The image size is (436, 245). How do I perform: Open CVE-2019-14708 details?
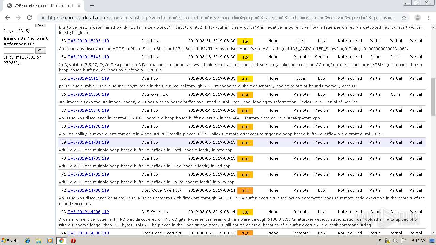[x=84, y=190]
